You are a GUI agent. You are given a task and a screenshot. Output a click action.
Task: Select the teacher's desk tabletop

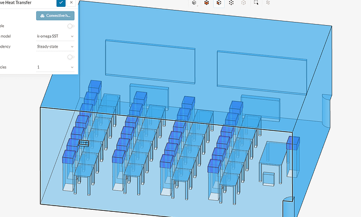274,154
